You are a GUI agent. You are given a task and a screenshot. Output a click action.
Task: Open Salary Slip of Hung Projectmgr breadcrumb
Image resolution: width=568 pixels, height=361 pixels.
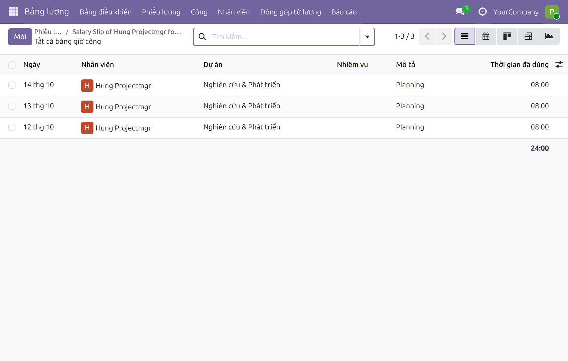127,32
